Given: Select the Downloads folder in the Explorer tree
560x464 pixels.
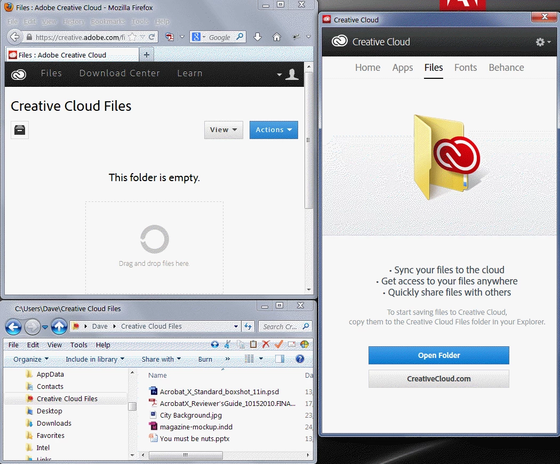Looking at the screenshot, I should click(x=54, y=423).
